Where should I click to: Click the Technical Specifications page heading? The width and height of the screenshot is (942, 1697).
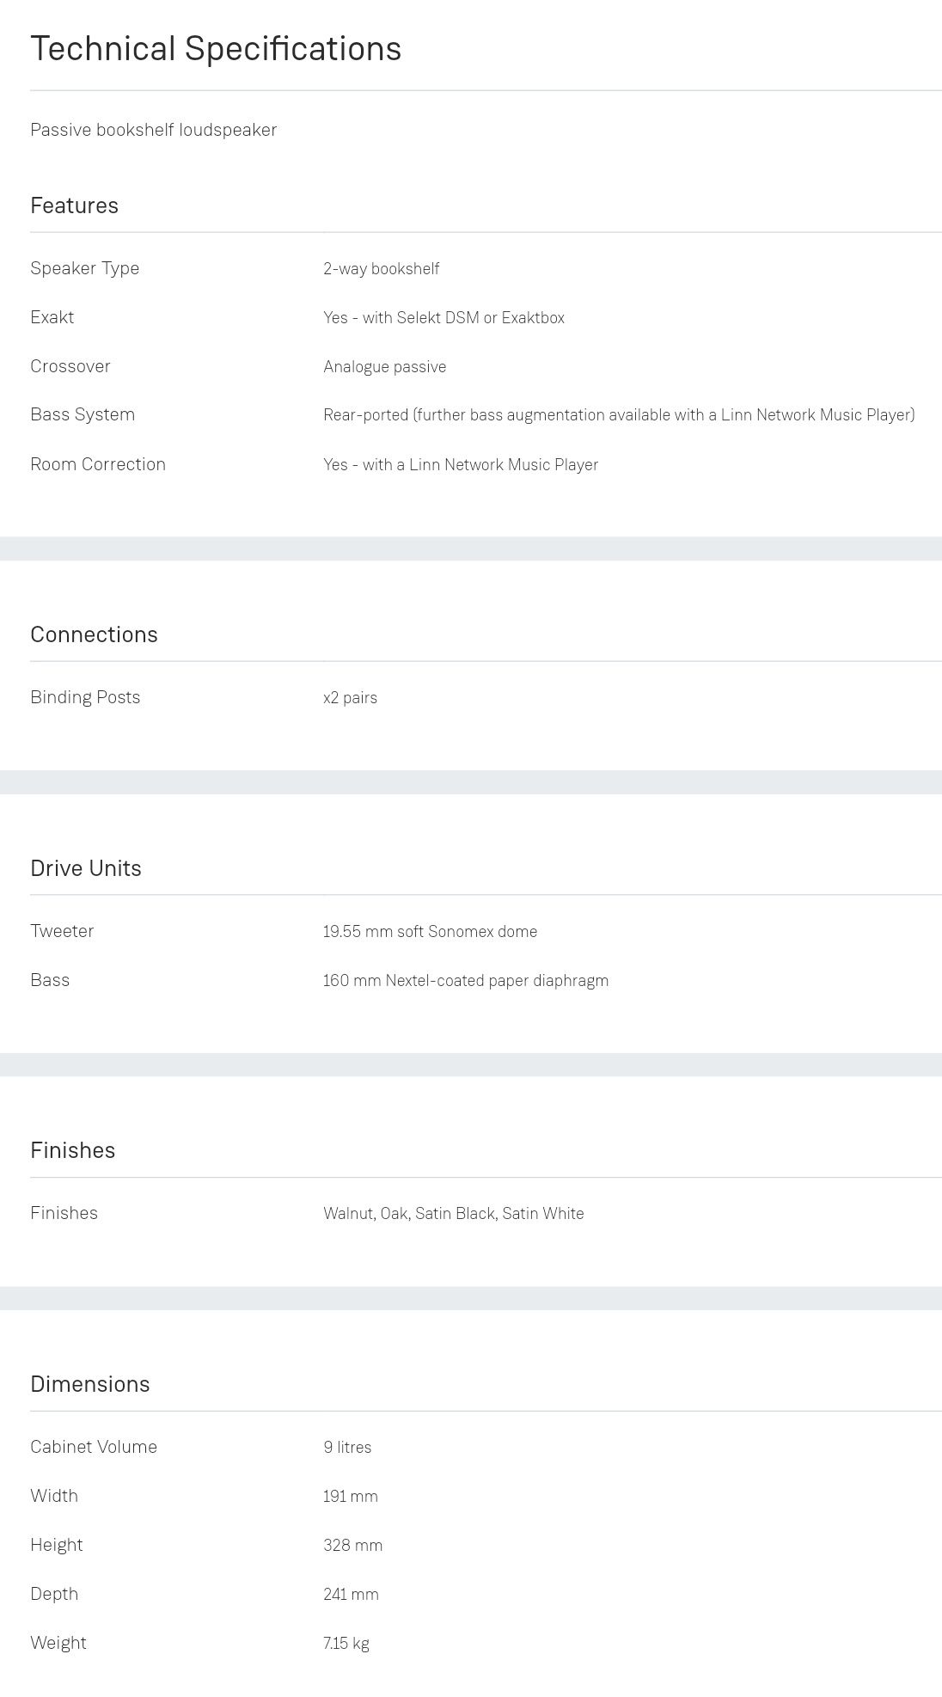[216, 49]
